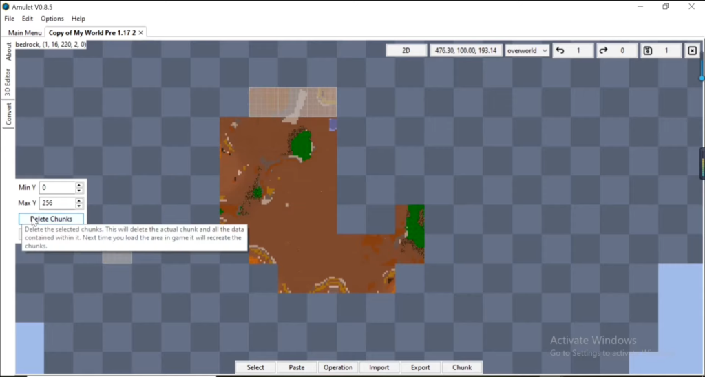Open the Options menu

coord(52,19)
